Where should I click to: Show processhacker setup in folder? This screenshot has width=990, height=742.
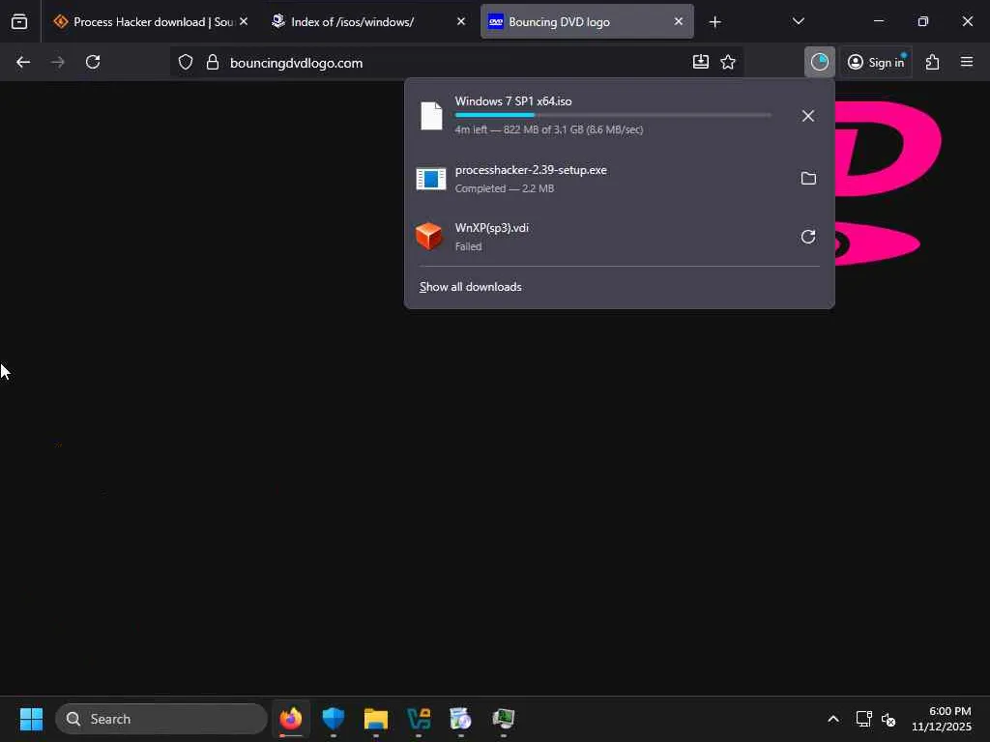point(808,179)
